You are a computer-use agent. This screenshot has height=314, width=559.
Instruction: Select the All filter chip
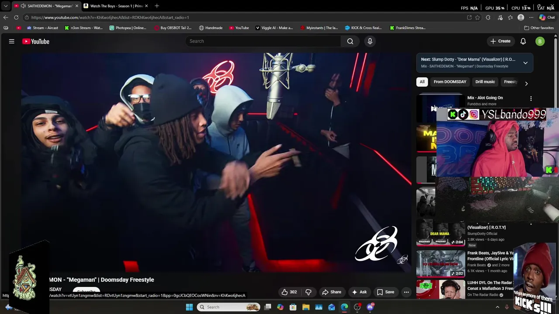(422, 82)
